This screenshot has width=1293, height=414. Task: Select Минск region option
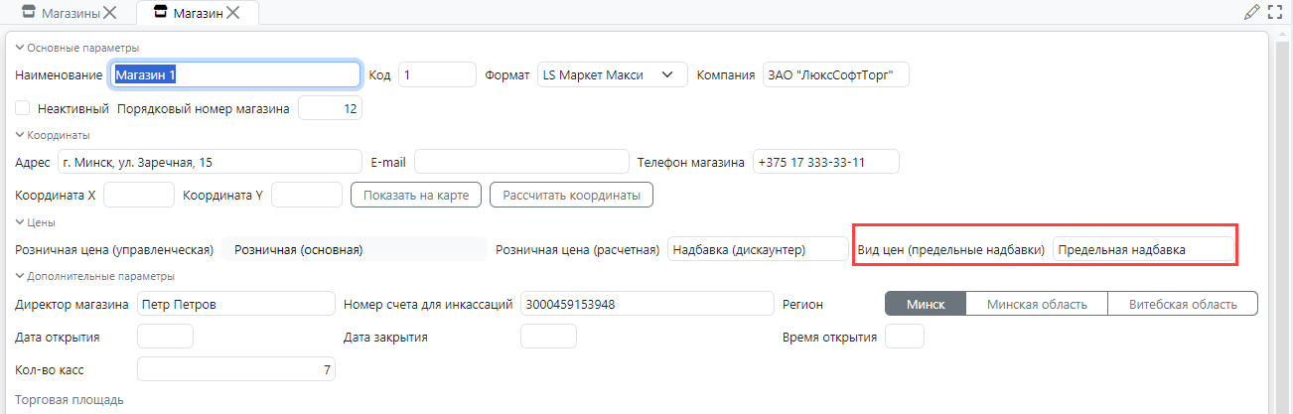click(x=925, y=304)
